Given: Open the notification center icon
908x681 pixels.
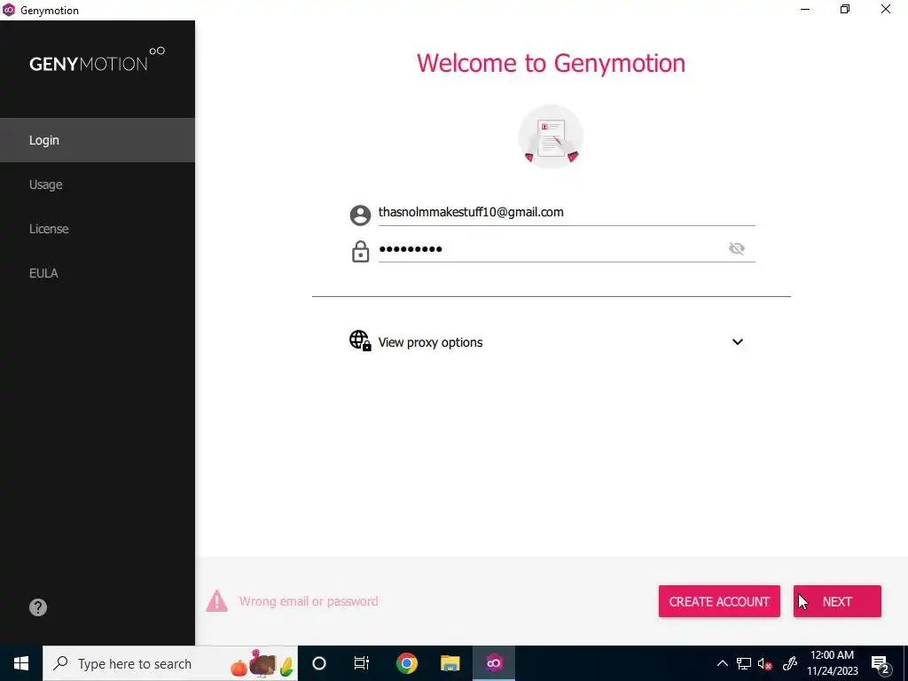Looking at the screenshot, I should pos(881,663).
